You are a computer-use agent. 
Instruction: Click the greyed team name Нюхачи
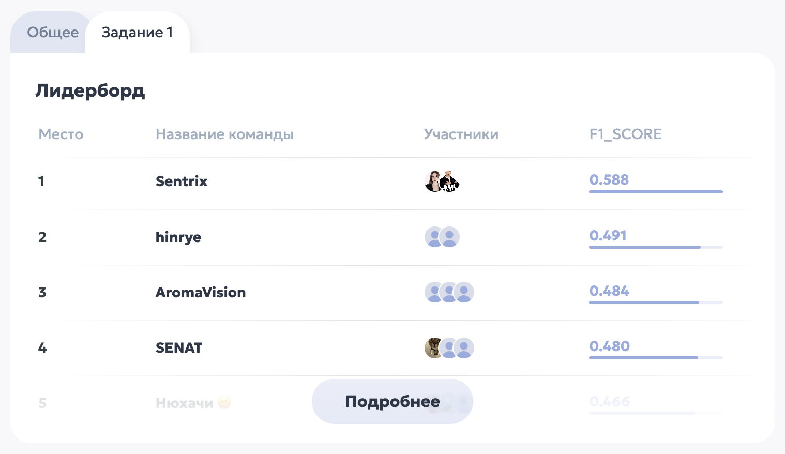pos(185,403)
